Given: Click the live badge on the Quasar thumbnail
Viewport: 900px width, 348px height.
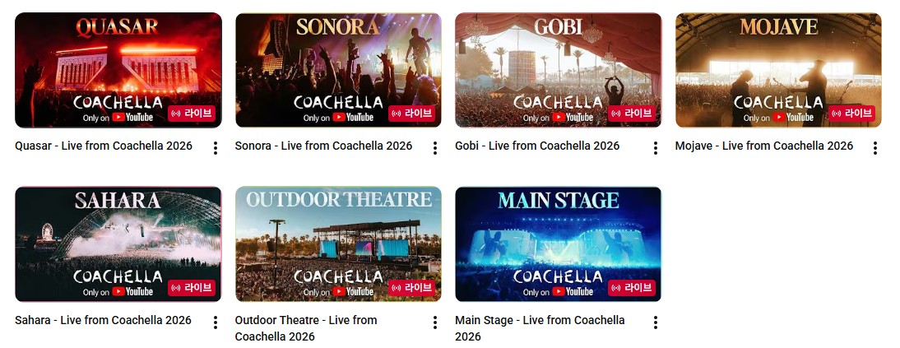Looking at the screenshot, I should click(192, 114).
